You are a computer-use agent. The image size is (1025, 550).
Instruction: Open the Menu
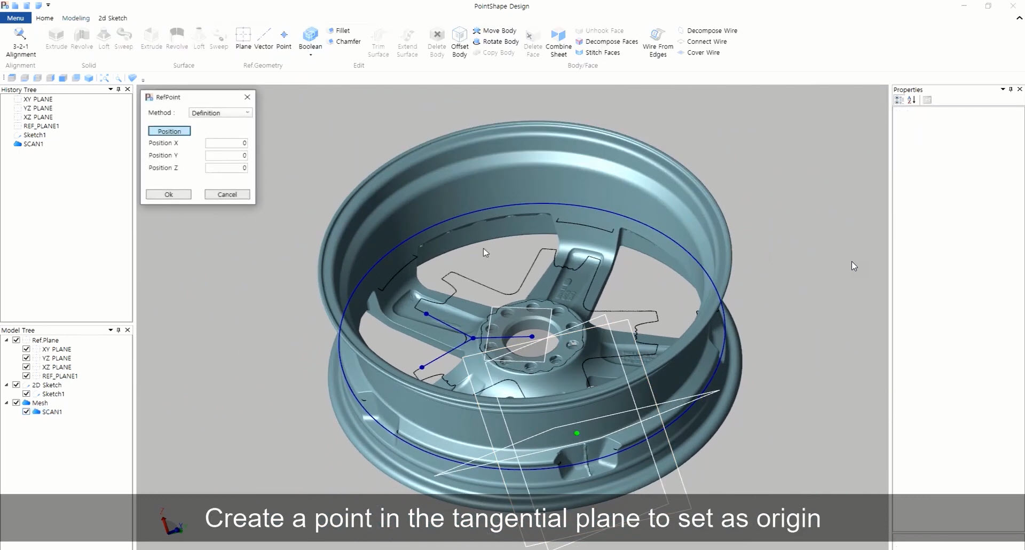pyautogui.click(x=15, y=18)
